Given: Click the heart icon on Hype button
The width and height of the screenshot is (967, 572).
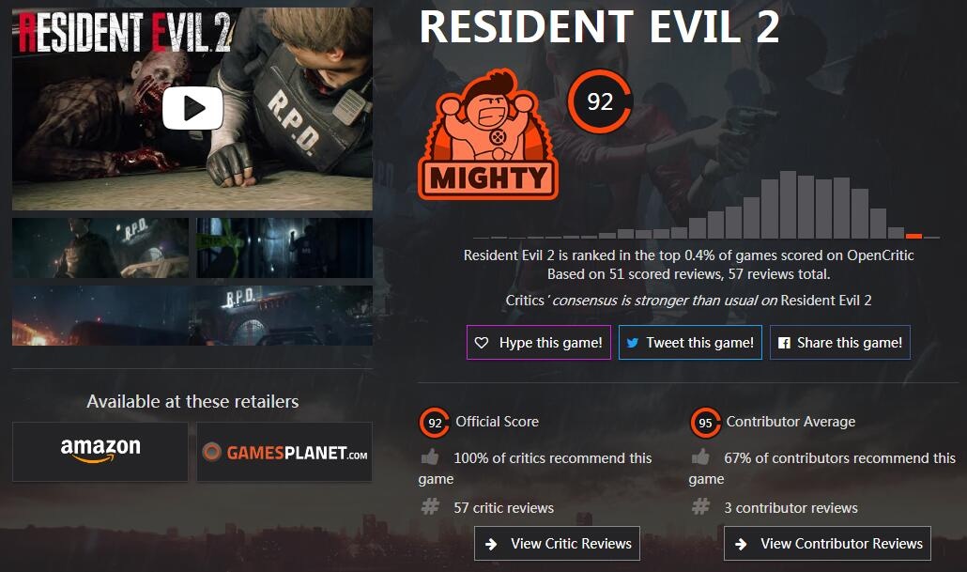Looking at the screenshot, I should click(482, 343).
